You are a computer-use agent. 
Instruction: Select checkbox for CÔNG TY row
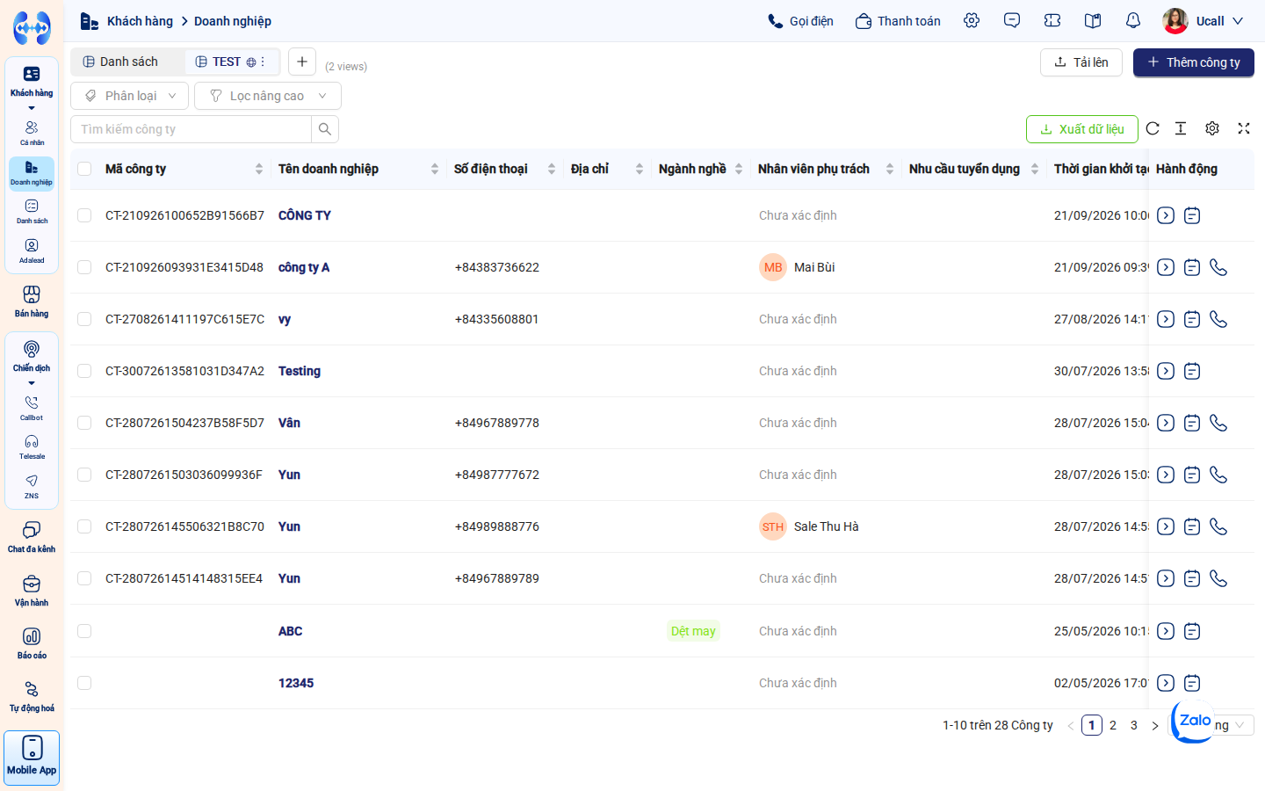pos(84,215)
